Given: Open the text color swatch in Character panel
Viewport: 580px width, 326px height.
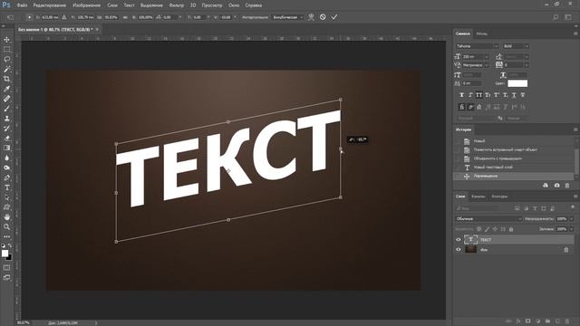Looking at the screenshot, I should (517, 83).
